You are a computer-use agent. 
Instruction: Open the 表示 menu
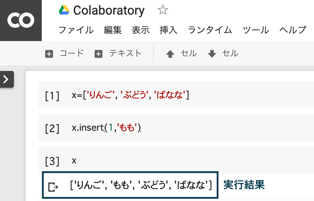pos(141,30)
